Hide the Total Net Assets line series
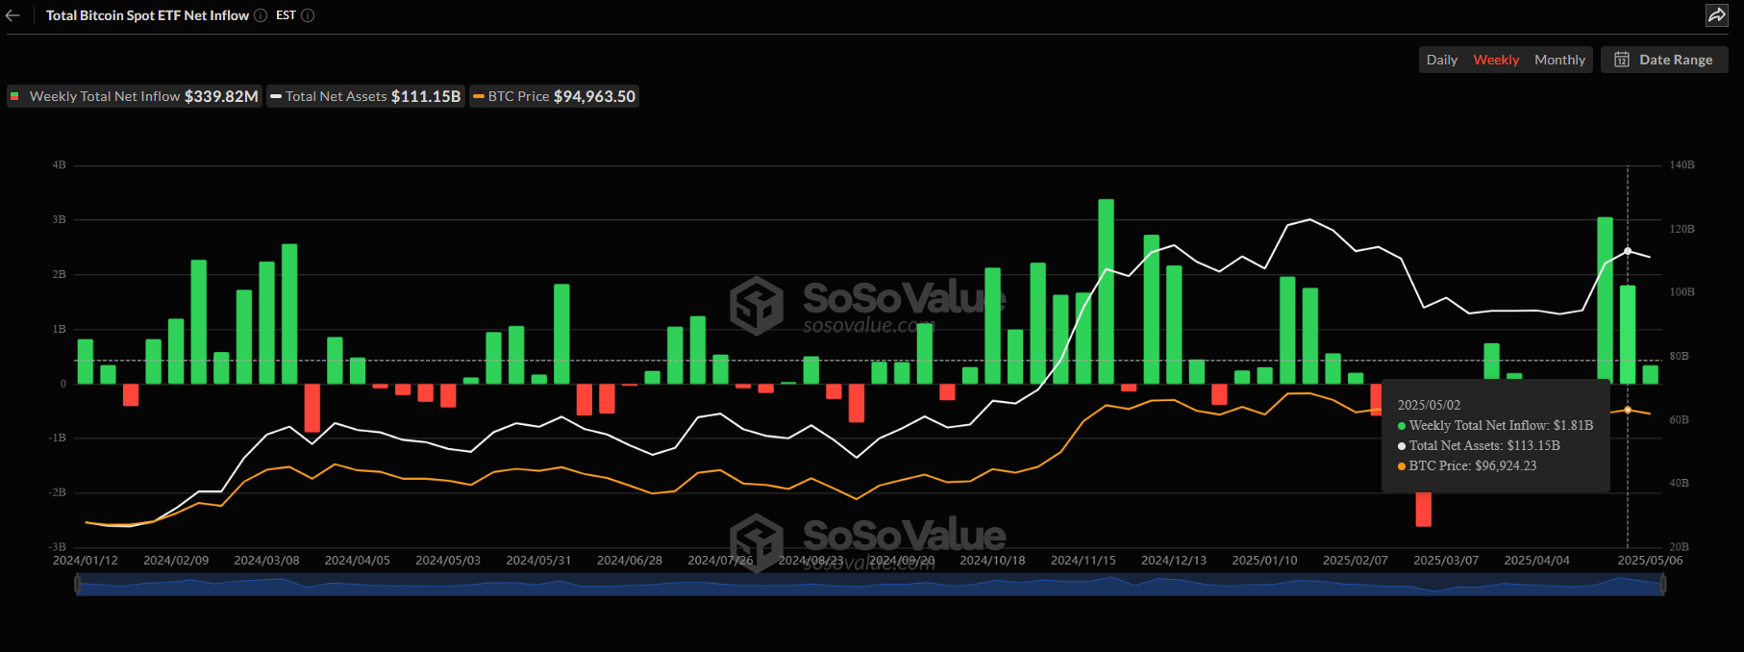1744x652 pixels. click(x=365, y=96)
